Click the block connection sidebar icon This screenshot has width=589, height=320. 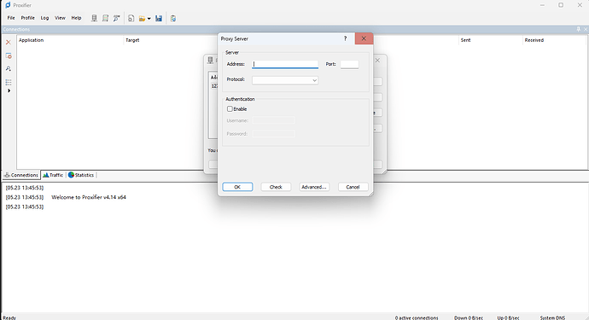[x=9, y=55]
